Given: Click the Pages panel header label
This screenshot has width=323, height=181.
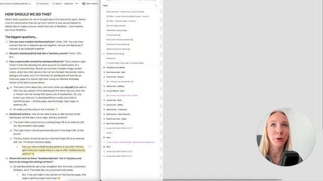Looking at the screenshot, I should [105, 6].
